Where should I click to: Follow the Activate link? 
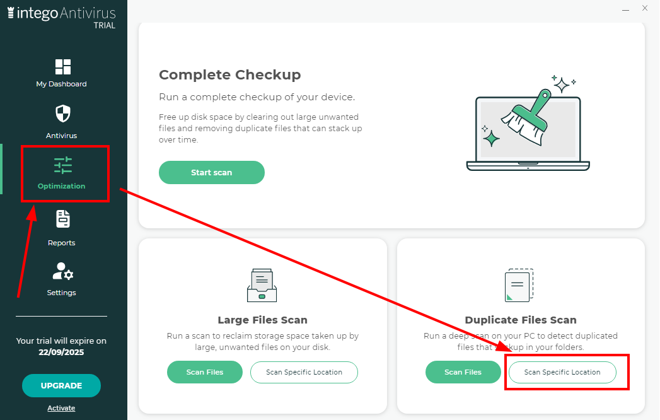coord(61,408)
